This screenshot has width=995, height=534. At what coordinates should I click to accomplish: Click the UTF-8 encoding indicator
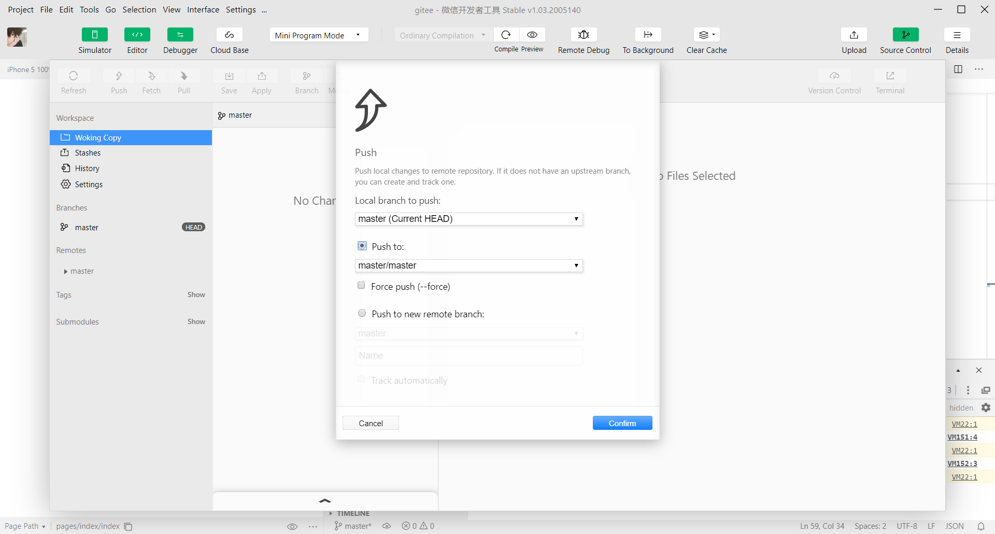[x=907, y=526]
